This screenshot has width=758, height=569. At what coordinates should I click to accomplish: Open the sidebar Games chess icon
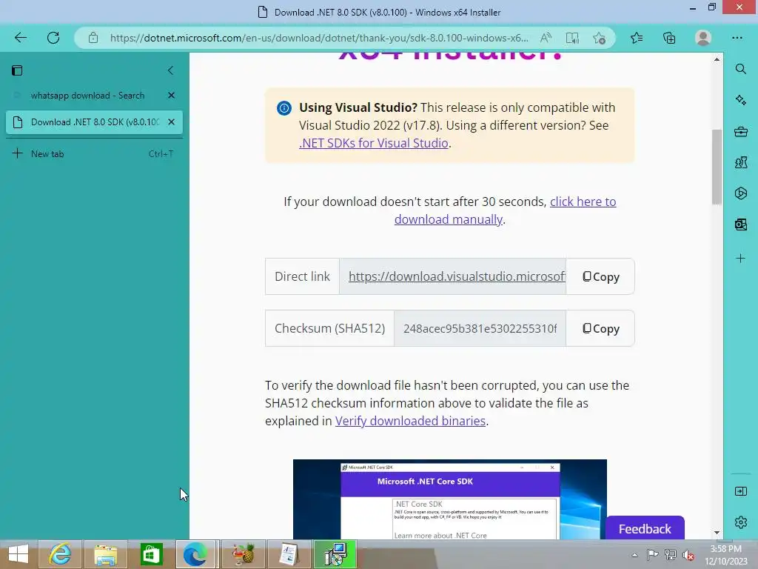tap(740, 162)
